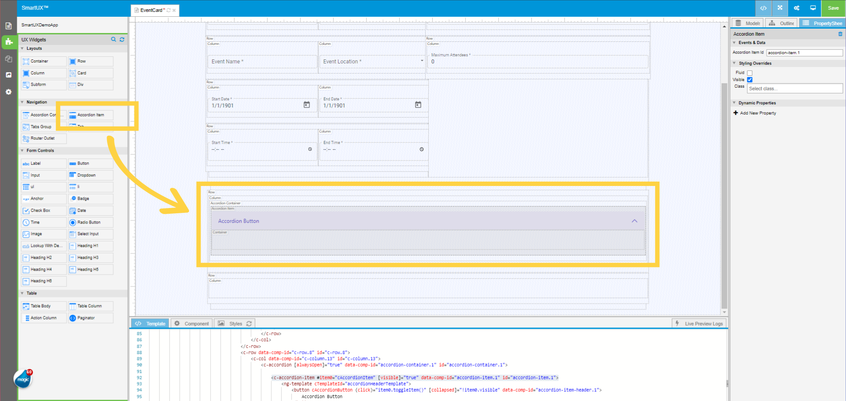The width and height of the screenshot is (846, 401).
Task: Open the settings gear in left sidebar
Action: click(x=8, y=92)
